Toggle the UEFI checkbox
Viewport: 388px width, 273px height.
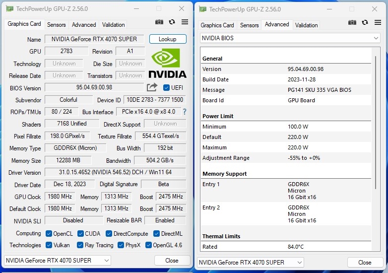[166, 88]
